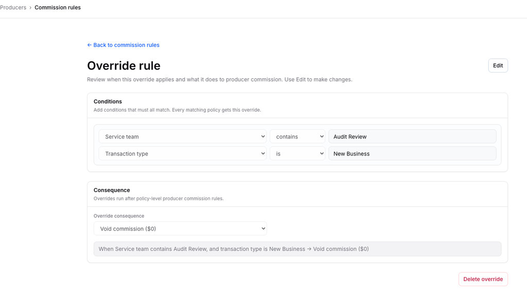Select Commission rules breadcrumb item
This screenshot has width=527, height=297.
point(58,7)
